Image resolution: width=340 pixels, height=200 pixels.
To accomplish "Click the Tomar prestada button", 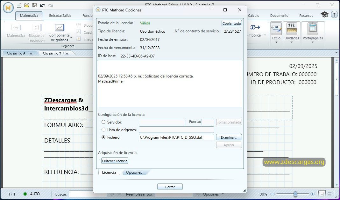I will tap(229, 122).
